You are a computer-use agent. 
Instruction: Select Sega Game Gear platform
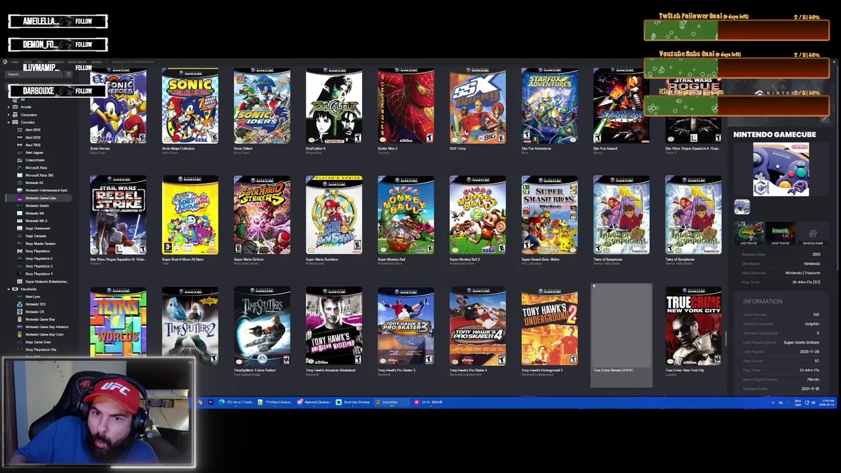click(37, 342)
